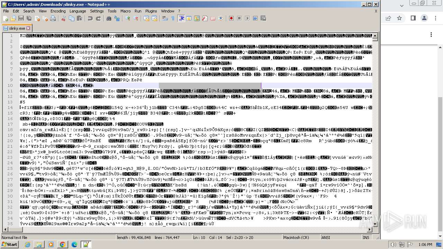
Task: Click the Save All toolbar icon
Action: pyautogui.click(x=28, y=18)
